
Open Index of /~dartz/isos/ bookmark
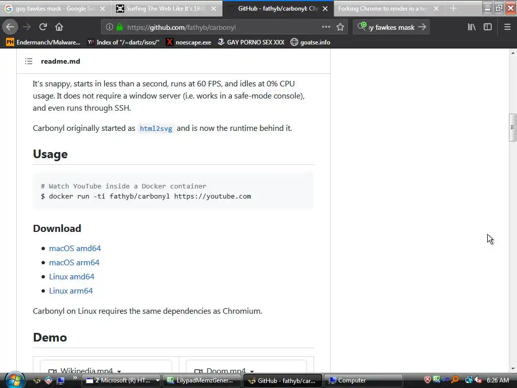tap(123, 42)
